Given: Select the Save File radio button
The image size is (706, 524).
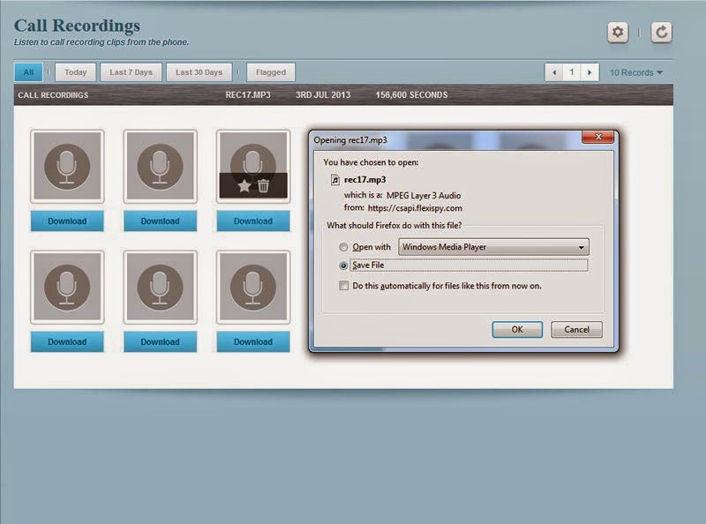Looking at the screenshot, I should click(343, 266).
